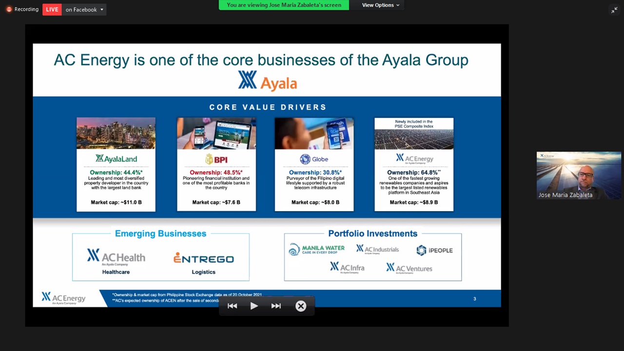This screenshot has height=351, width=624.
Task: Click the AyalaLand logo in the first card
Action: 116,158
